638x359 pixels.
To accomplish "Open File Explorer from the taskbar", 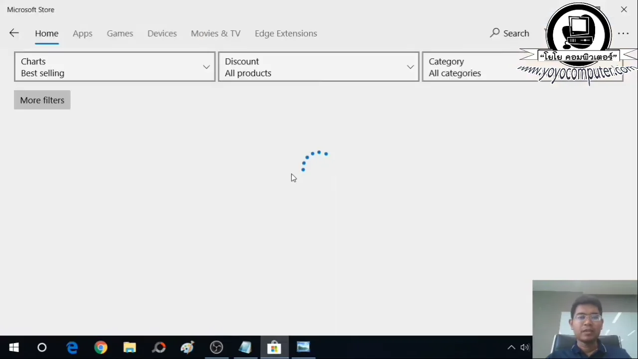I will tap(130, 347).
